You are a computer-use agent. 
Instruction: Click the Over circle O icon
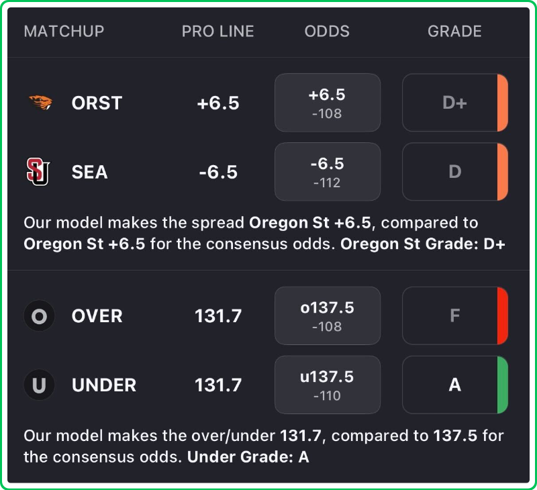(39, 315)
